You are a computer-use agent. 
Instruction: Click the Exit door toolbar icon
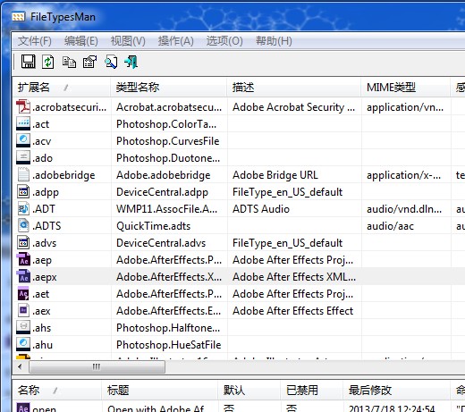(x=131, y=62)
